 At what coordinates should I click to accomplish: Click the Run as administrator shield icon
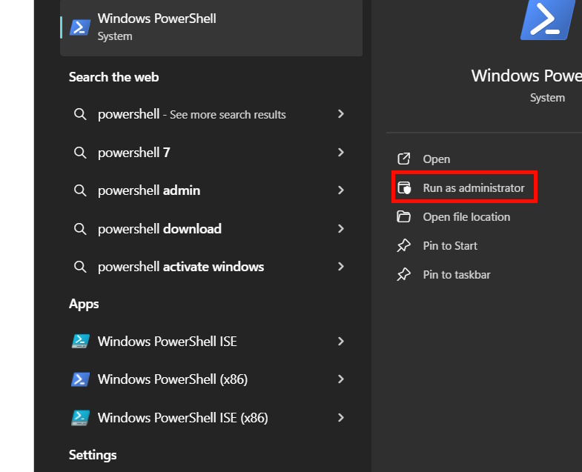point(404,187)
